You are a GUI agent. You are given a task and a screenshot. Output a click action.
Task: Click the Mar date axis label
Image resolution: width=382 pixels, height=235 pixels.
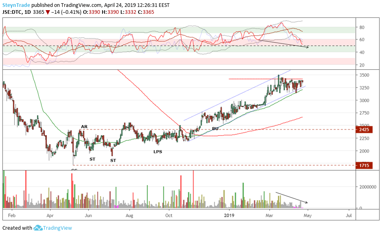click(x=269, y=216)
